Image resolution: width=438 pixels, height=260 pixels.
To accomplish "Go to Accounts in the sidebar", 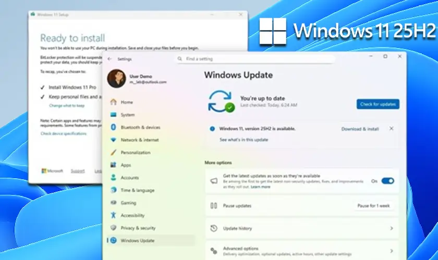I will click(x=129, y=178).
